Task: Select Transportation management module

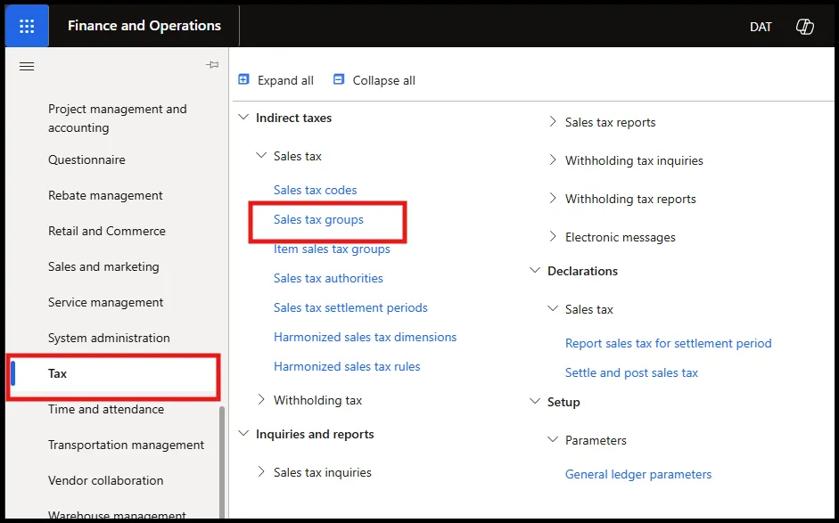Action: click(x=127, y=445)
